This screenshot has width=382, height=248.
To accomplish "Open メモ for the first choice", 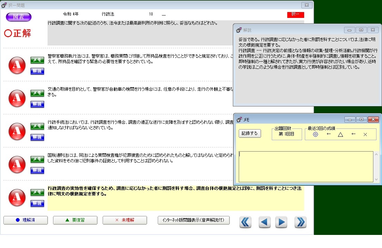I will point(37,60).
